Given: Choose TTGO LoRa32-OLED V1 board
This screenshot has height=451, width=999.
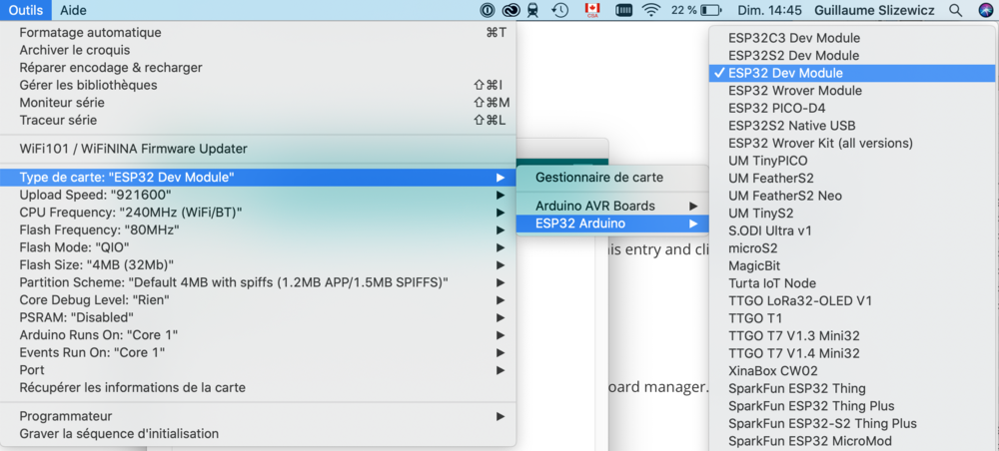Looking at the screenshot, I should (852, 300).
